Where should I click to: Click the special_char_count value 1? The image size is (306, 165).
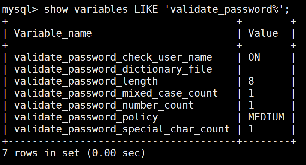(251, 129)
